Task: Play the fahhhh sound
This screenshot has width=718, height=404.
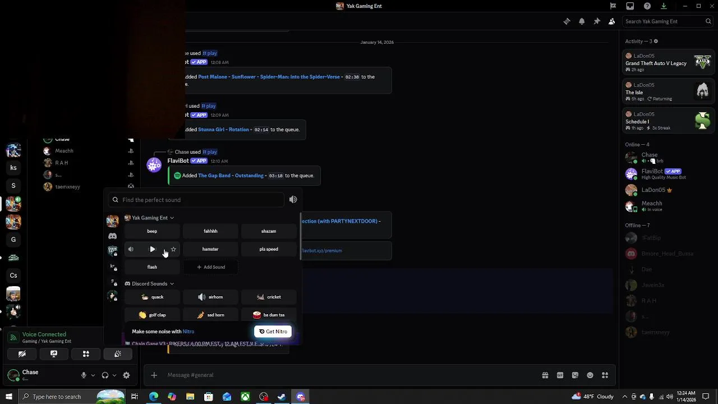Action: (210, 231)
